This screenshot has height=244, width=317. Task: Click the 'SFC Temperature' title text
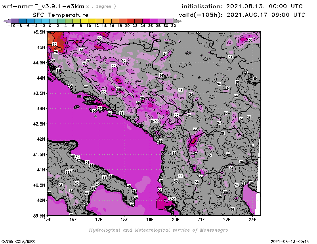61,15
